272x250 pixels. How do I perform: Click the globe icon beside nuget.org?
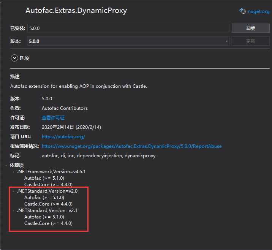tap(242, 11)
